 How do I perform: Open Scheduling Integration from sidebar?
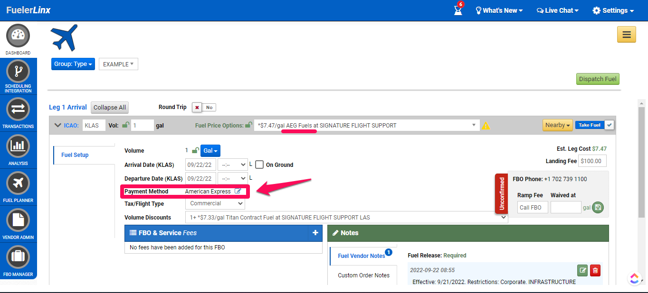point(18,72)
